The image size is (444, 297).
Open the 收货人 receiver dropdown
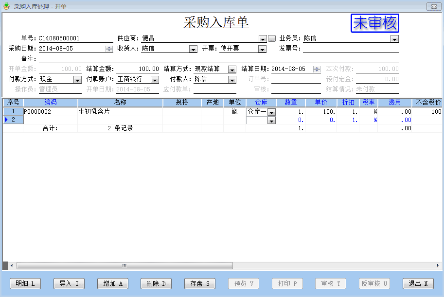click(193, 49)
